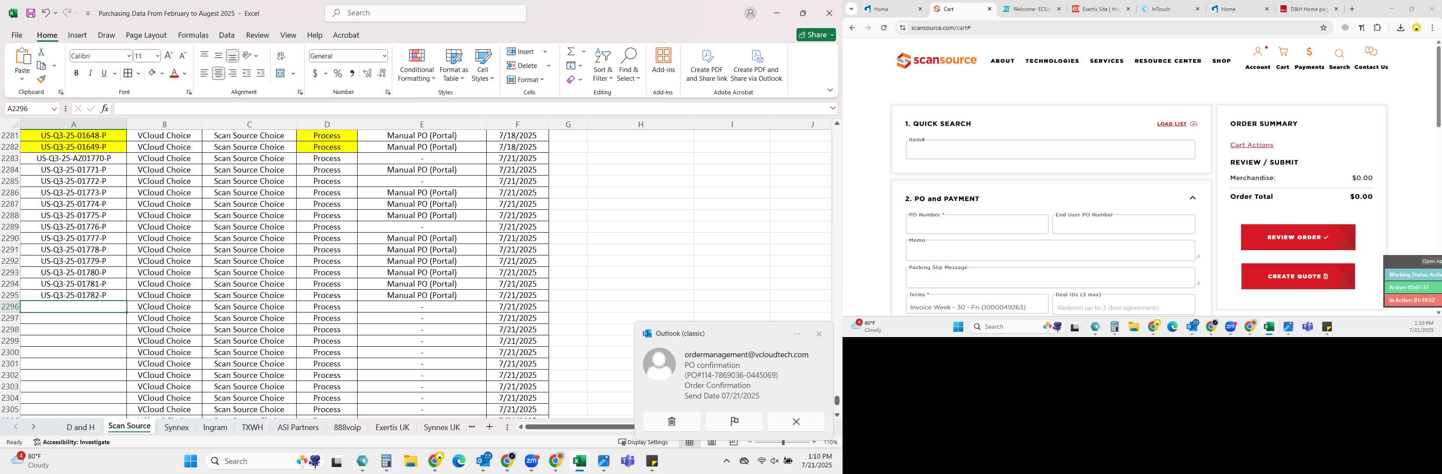Click the AutoSum sigma icon

[x=571, y=51]
